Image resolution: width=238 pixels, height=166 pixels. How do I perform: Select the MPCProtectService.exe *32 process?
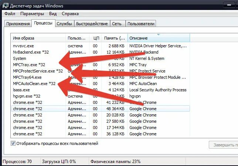click(x=100, y=71)
